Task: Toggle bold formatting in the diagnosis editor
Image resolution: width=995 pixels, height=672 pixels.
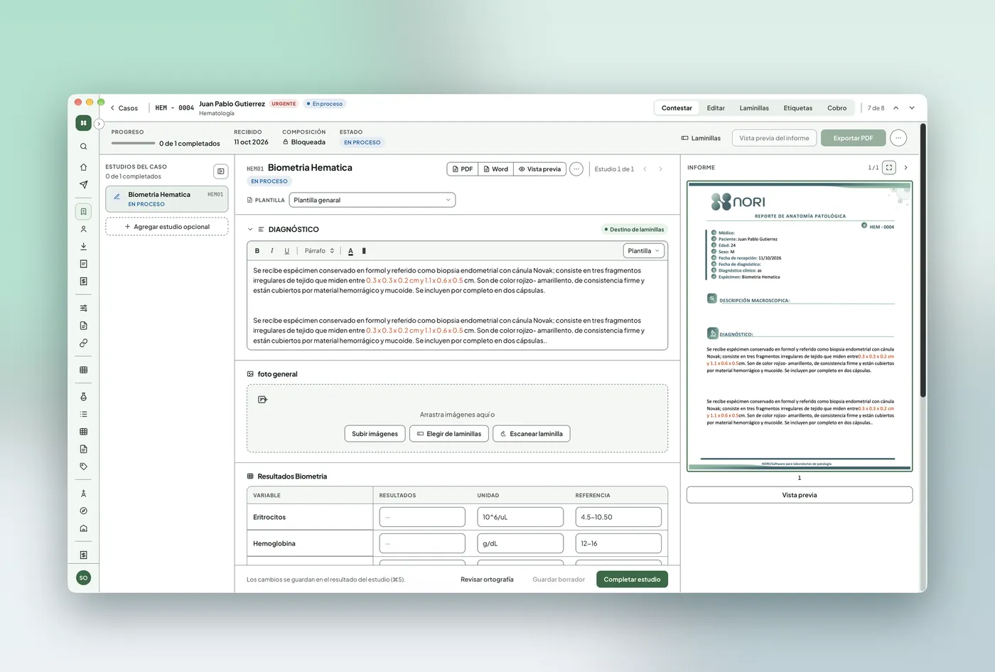Action: (257, 251)
